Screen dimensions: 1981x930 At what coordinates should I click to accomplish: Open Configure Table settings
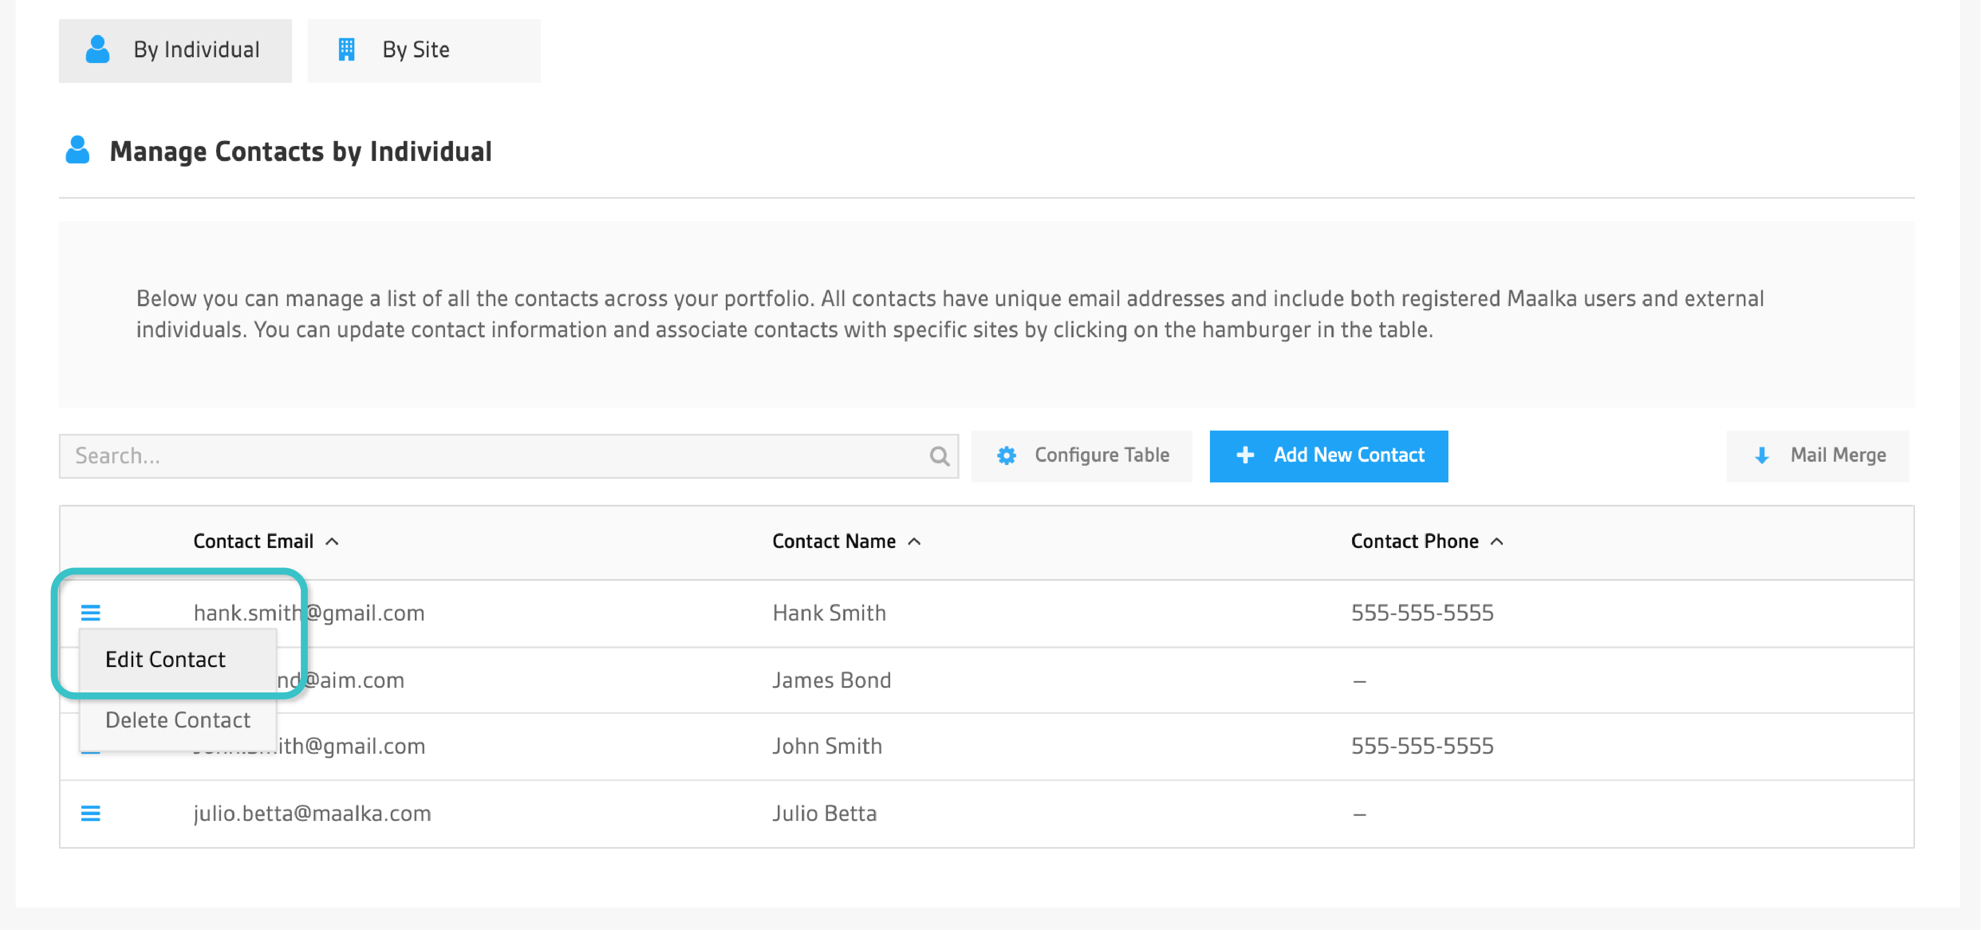point(1081,456)
